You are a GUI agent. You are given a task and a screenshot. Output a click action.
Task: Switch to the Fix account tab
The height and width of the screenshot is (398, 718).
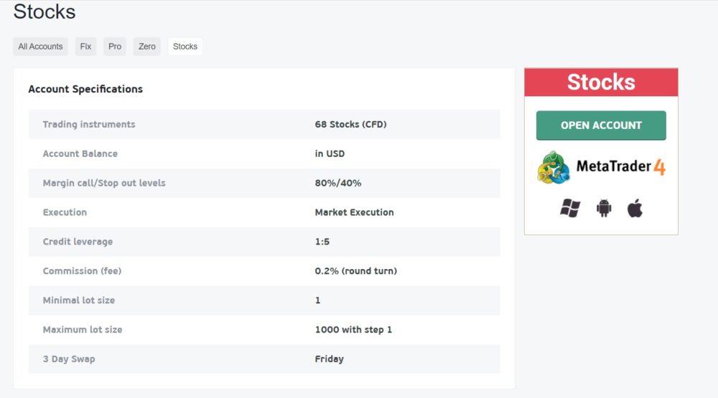click(85, 47)
